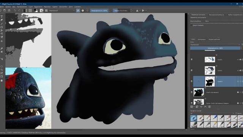Screen dimensions: 243x137
Task: Click the brush size slider in toolbar
Action: (x=121, y=11)
